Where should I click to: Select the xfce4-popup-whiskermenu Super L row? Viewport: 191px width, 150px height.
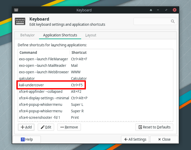coord(95,105)
